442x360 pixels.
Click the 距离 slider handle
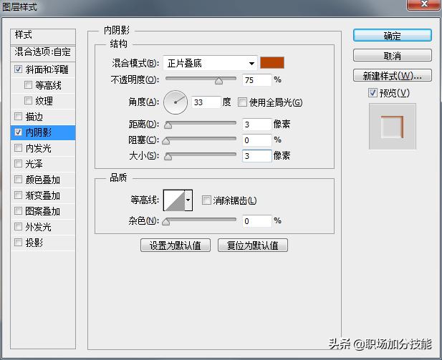coord(168,125)
